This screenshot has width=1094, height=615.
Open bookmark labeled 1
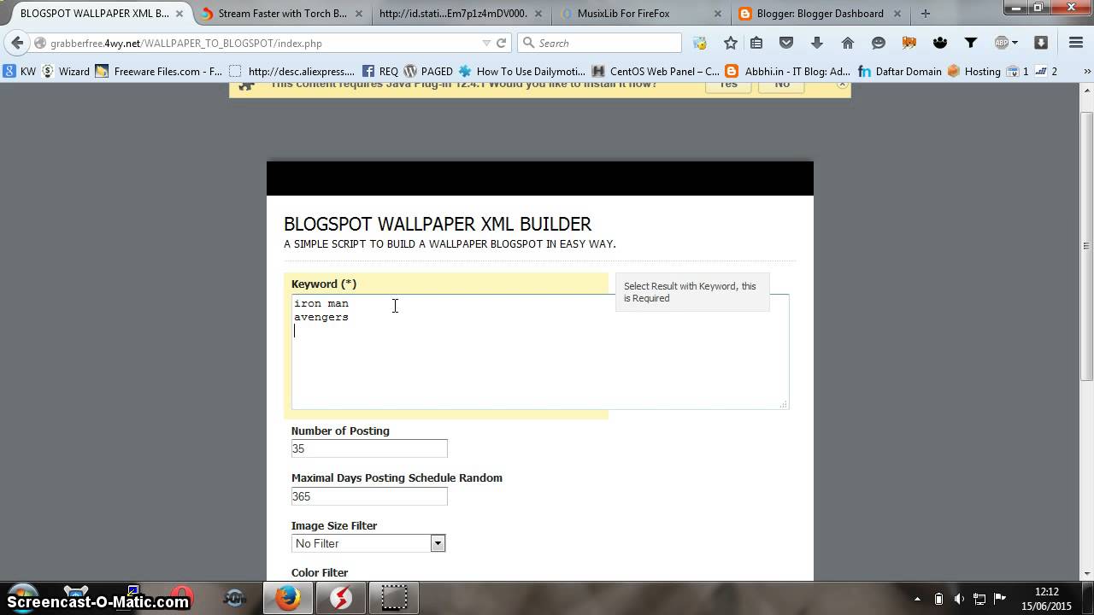point(1017,72)
